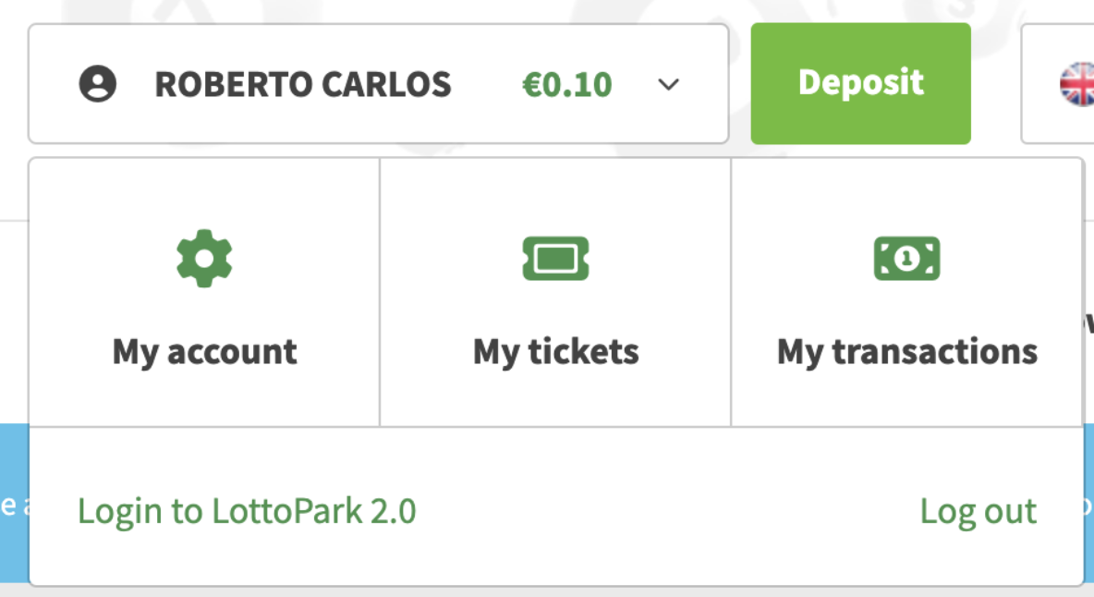The height and width of the screenshot is (597, 1094).
Task: Toggle the Roberto Carlos account dropdown
Action: click(378, 84)
